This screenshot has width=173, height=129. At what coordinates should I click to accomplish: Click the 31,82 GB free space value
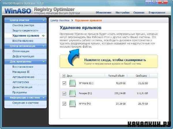(143, 83)
